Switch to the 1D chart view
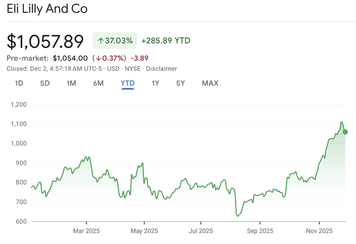The image size is (356, 244). (19, 83)
